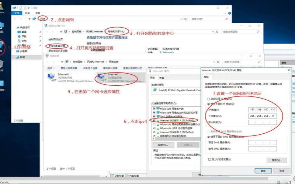Click Control Panel icon in Sharing Center address bar
Image resolution: width=295 pixels, height=184 pixels.
66,32
